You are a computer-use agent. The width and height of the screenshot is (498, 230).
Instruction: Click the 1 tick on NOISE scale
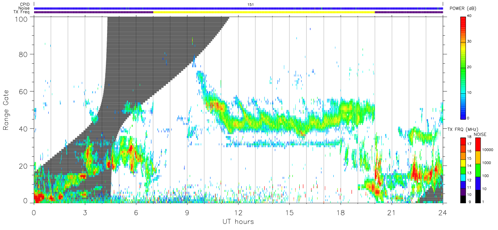click(483, 202)
